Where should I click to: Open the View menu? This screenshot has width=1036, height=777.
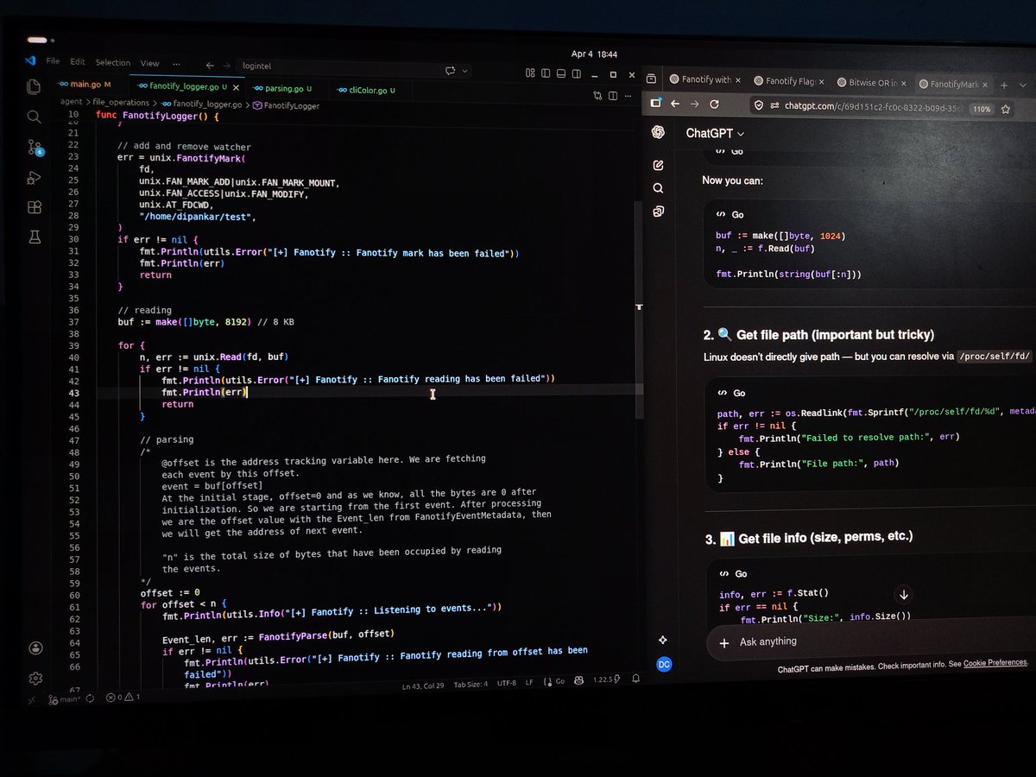(x=149, y=63)
